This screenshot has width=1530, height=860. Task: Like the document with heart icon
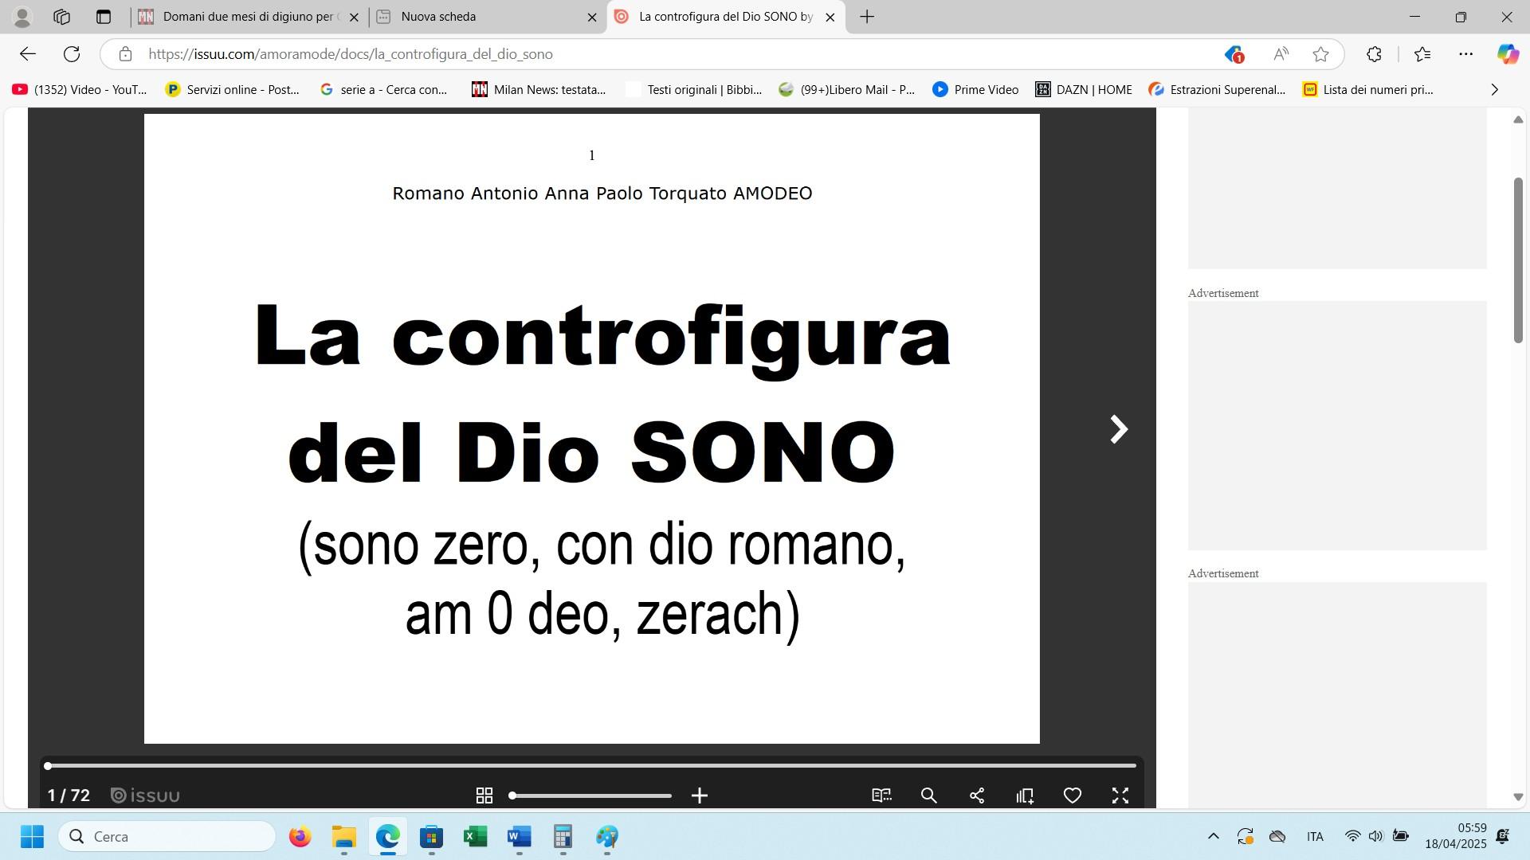(x=1073, y=795)
